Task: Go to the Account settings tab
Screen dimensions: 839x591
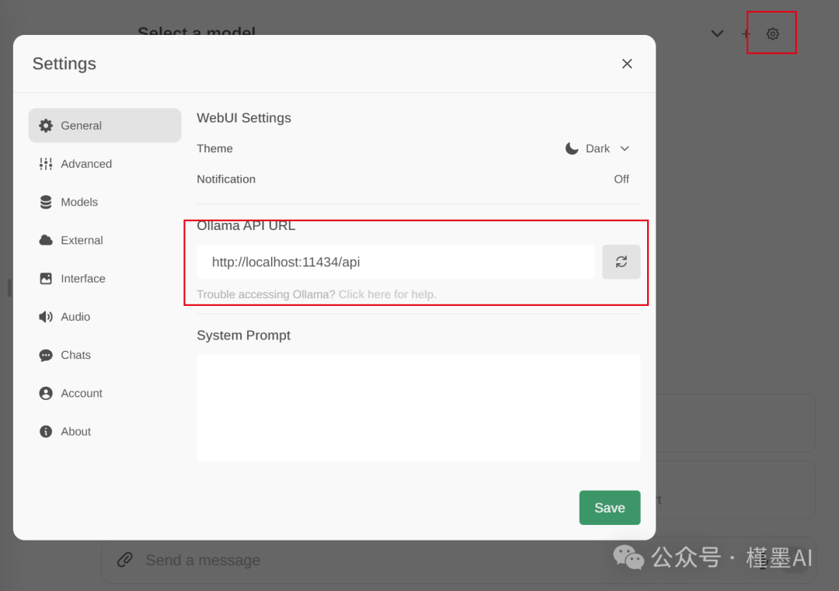Action: (x=105, y=393)
